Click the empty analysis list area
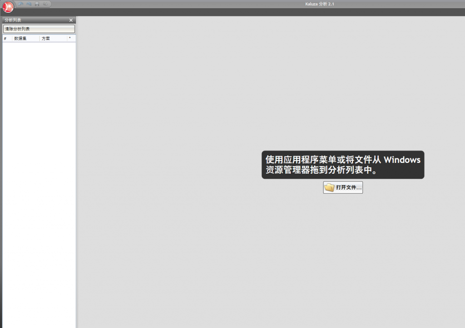This screenshot has height=328, width=465. tap(39, 181)
